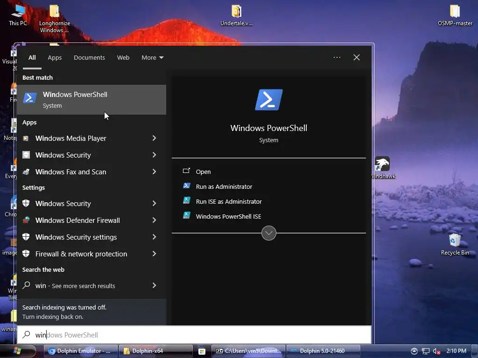Expand Windows Defender Firewall arrow
478x358 pixels.
pyautogui.click(x=154, y=220)
